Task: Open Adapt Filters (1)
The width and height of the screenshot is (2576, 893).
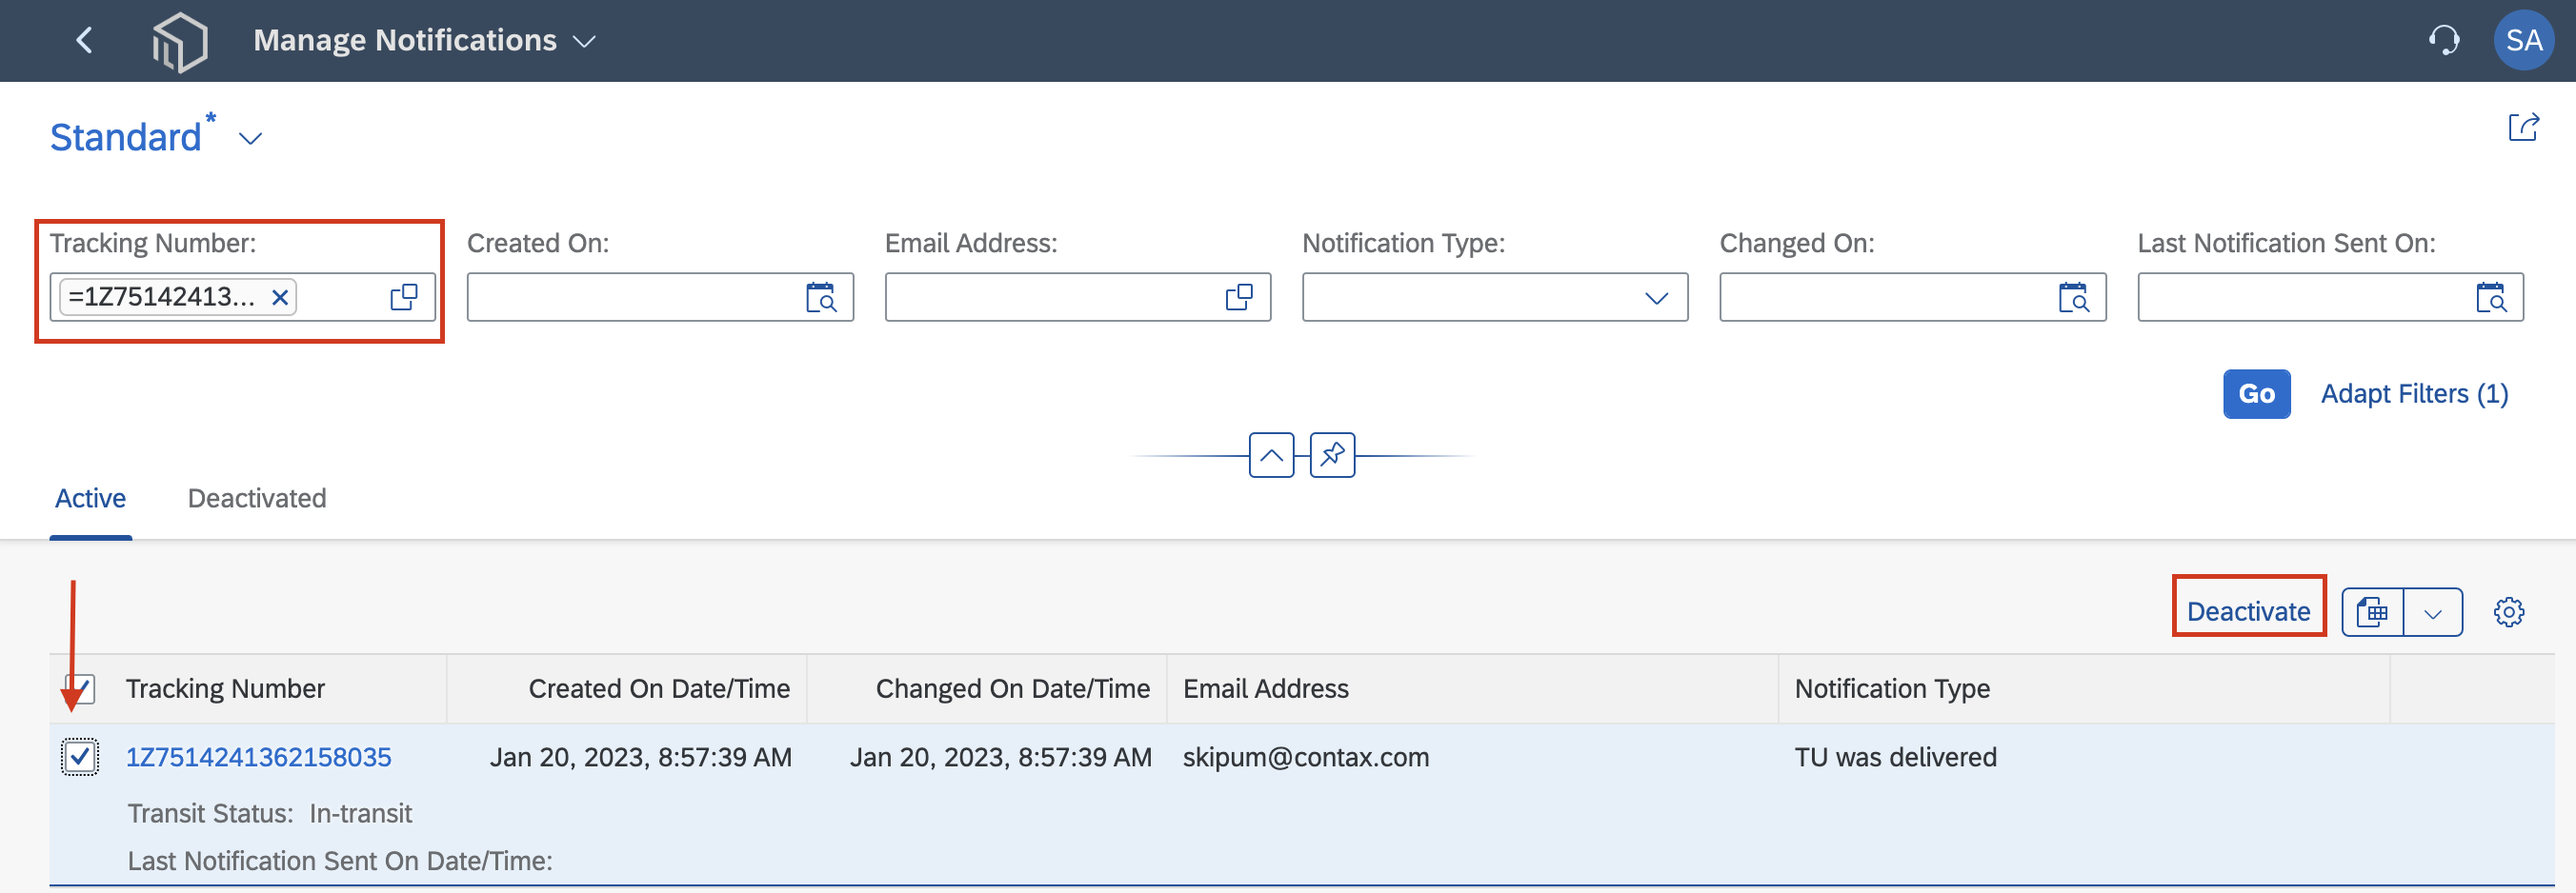Action: click(2414, 393)
